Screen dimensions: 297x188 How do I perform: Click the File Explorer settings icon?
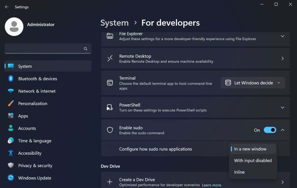[109, 36]
